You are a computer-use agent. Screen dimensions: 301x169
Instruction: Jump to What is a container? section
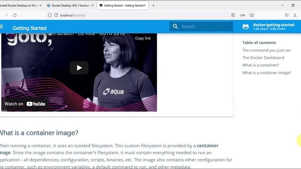(261, 65)
